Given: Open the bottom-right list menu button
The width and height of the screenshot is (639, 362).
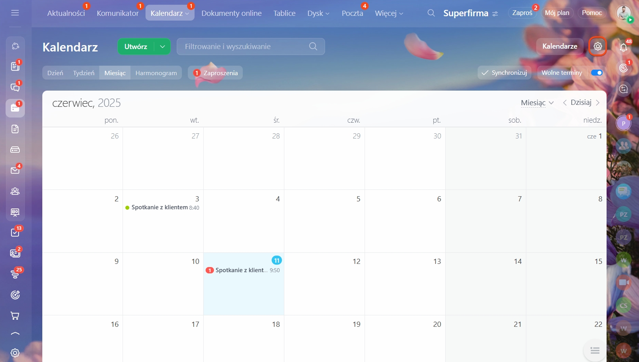Looking at the screenshot, I should click(595, 351).
